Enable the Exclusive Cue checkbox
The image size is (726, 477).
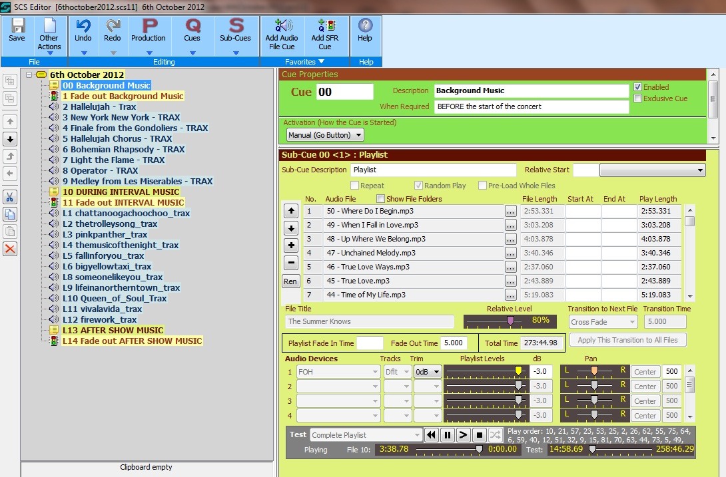coord(637,98)
